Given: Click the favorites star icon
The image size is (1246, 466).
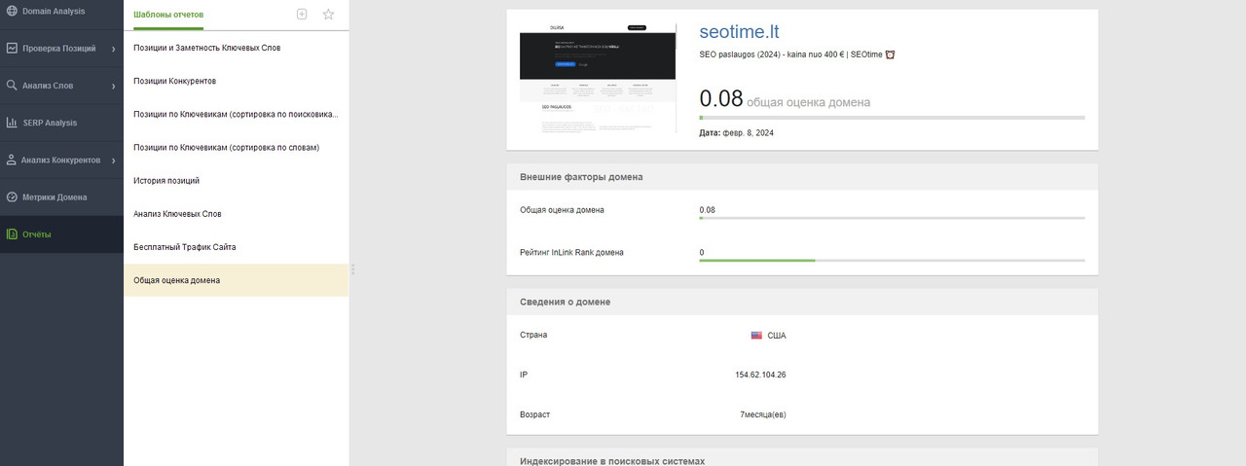Looking at the screenshot, I should coord(328,15).
